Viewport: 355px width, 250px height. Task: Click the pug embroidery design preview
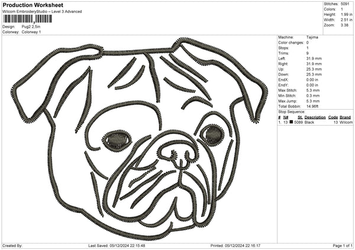point(139,139)
